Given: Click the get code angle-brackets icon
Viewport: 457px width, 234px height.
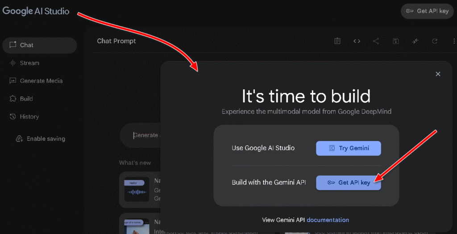Looking at the screenshot, I should pyautogui.click(x=357, y=41).
